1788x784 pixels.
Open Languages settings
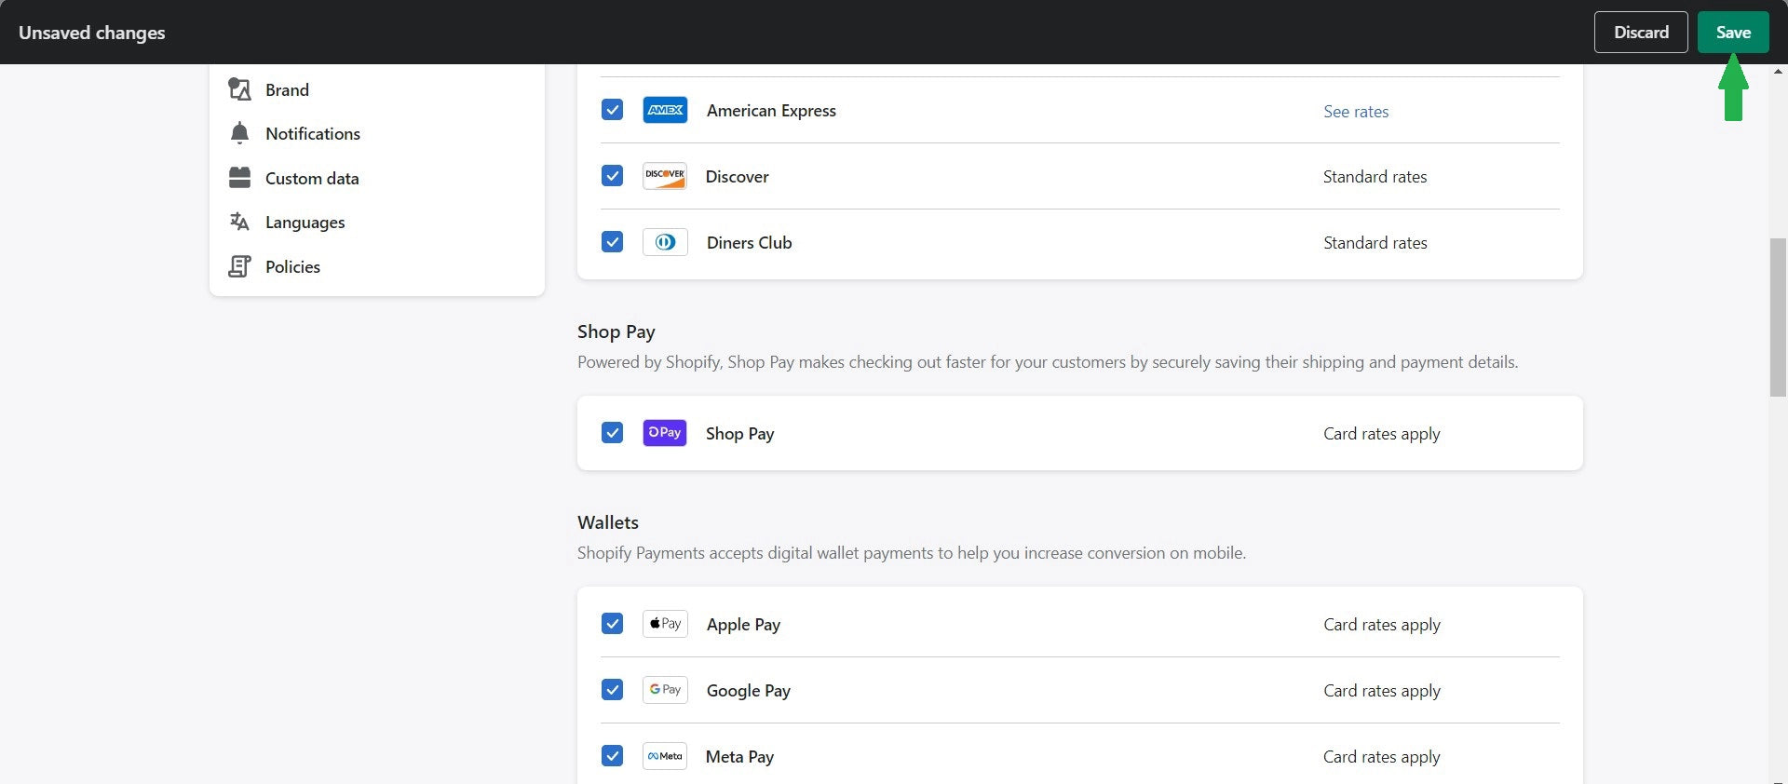[x=305, y=222]
